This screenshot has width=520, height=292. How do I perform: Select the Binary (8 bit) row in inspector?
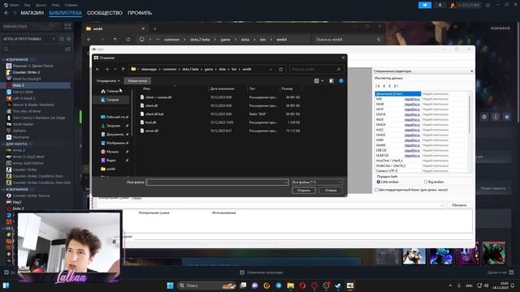tap(398, 94)
